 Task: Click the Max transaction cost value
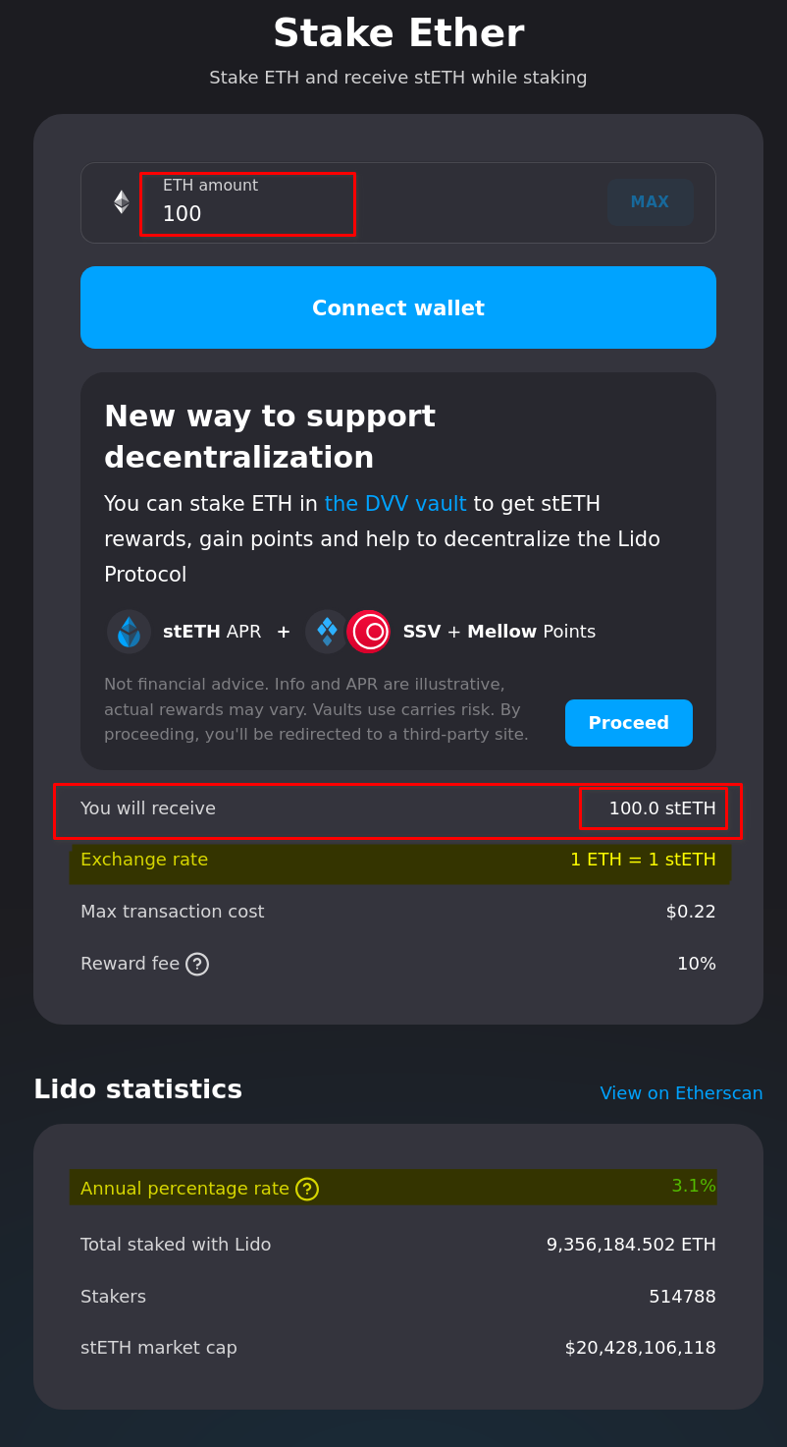click(691, 912)
